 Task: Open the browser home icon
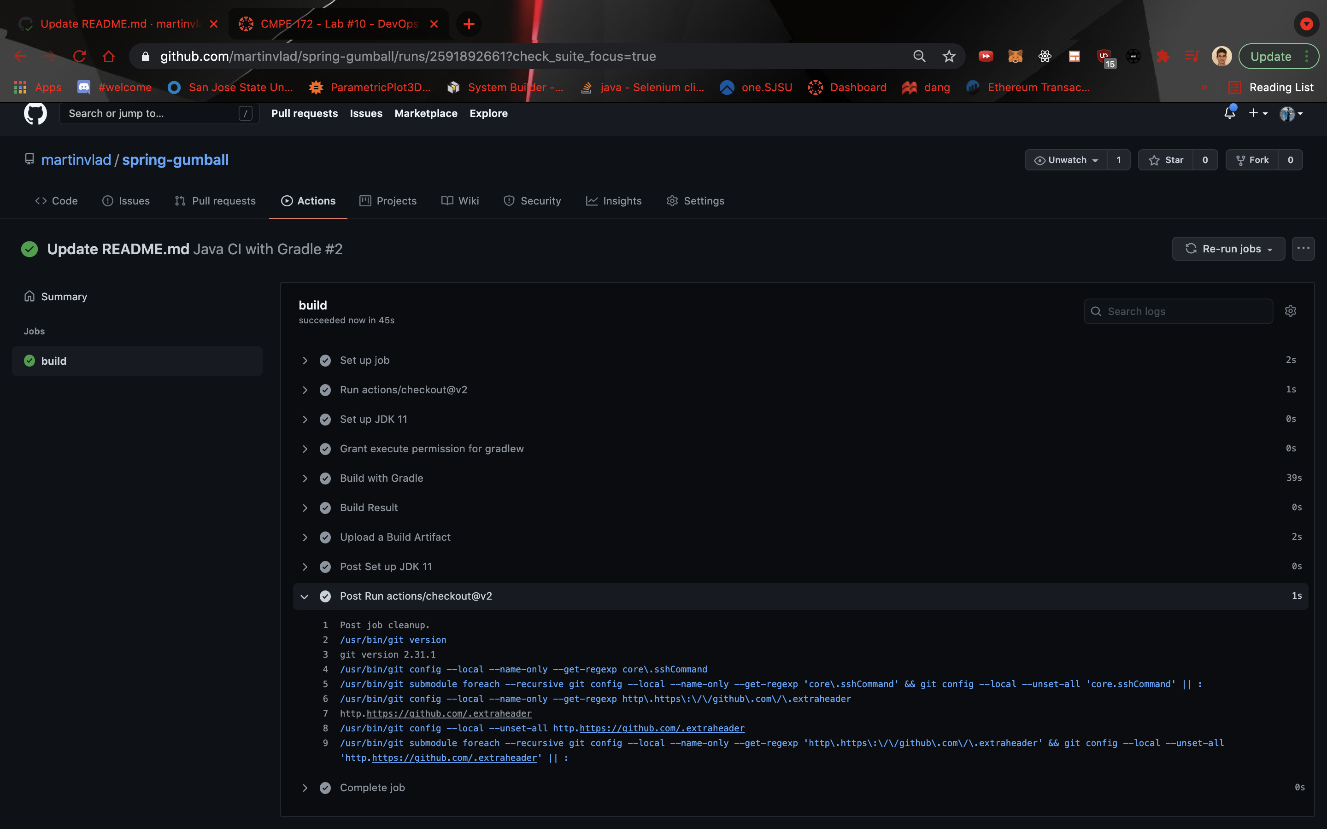[109, 57]
